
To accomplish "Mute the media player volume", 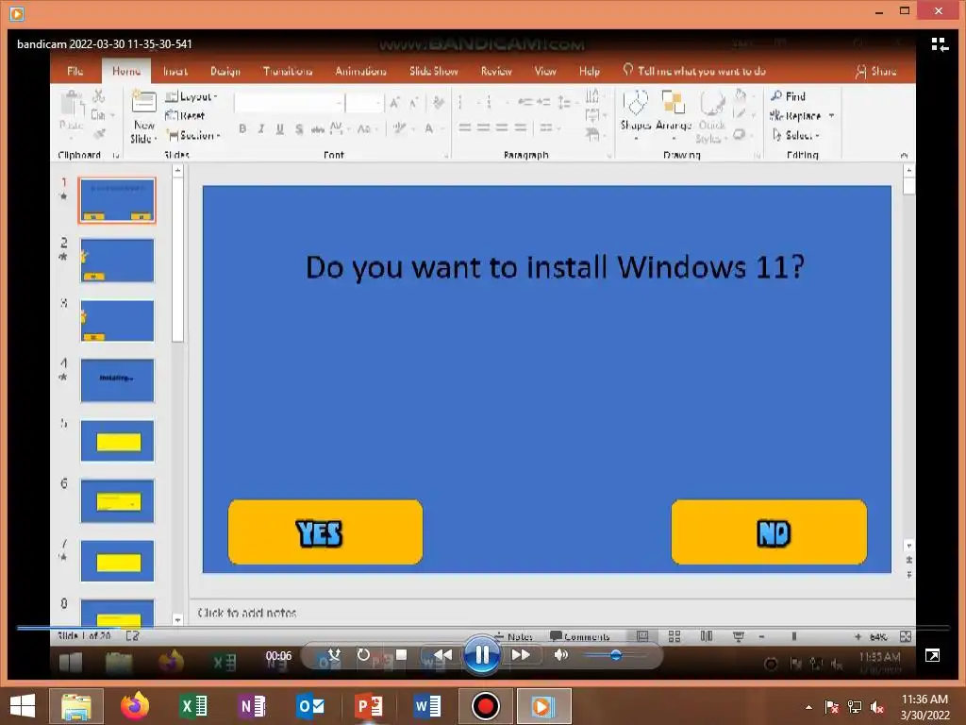I will tap(560, 654).
